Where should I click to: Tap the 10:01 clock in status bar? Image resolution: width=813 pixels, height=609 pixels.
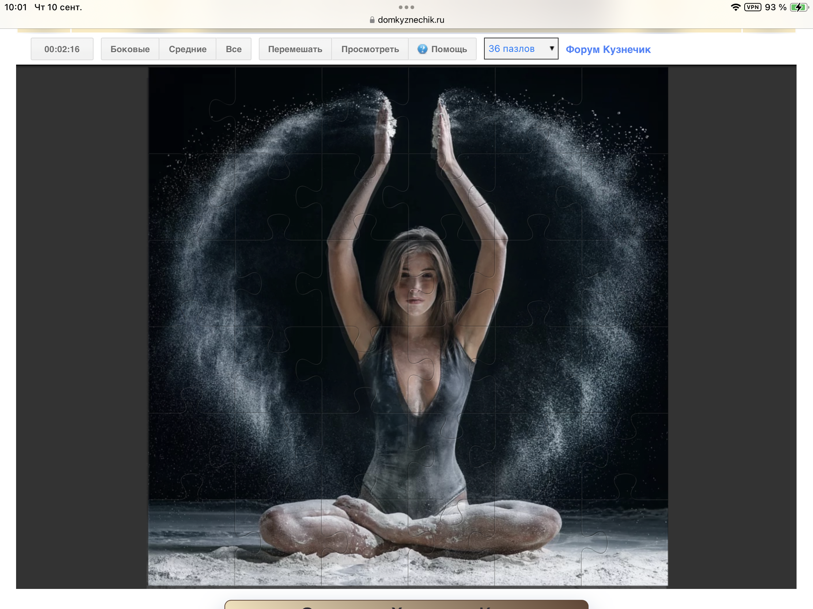pos(16,7)
